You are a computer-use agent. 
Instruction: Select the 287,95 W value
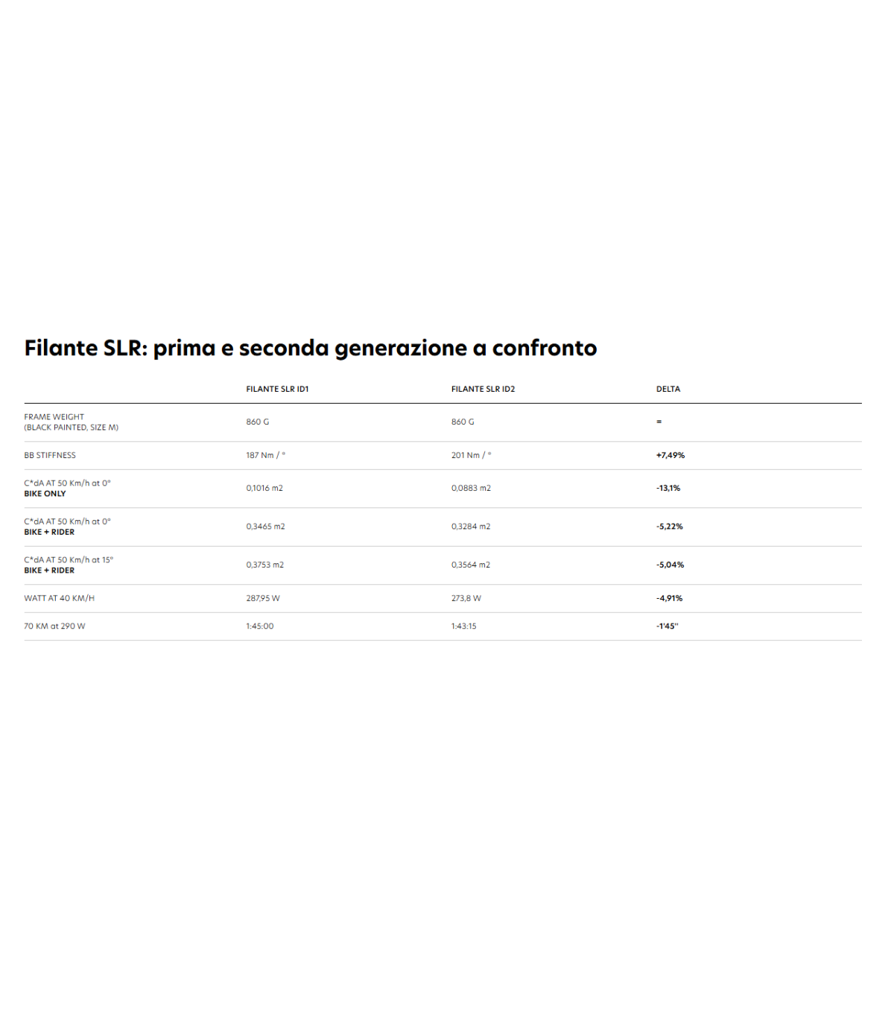[x=263, y=598]
